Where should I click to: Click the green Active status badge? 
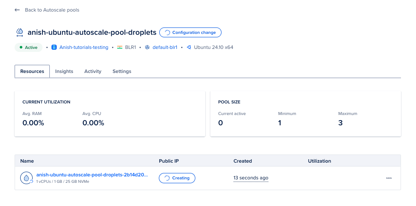[x=28, y=47]
